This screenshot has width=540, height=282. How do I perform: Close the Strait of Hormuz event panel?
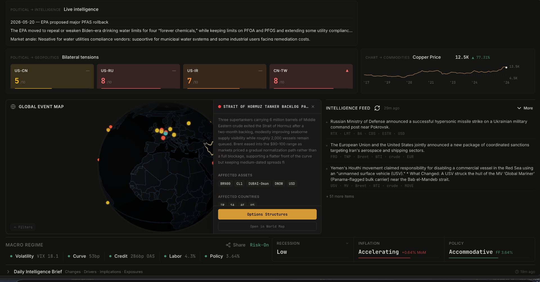(313, 107)
